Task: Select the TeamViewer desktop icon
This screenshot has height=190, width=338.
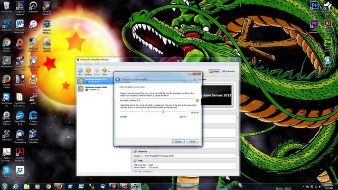Action: coord(6,100)
